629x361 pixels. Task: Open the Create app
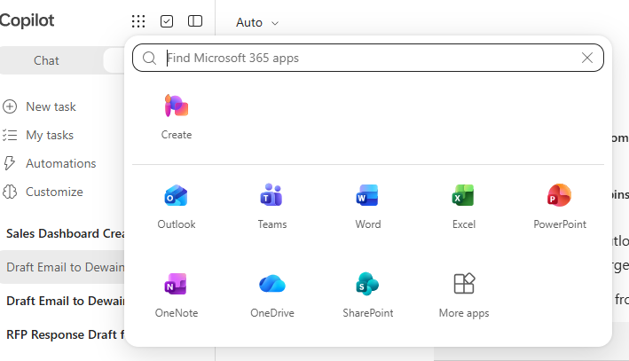click(177, 116)
